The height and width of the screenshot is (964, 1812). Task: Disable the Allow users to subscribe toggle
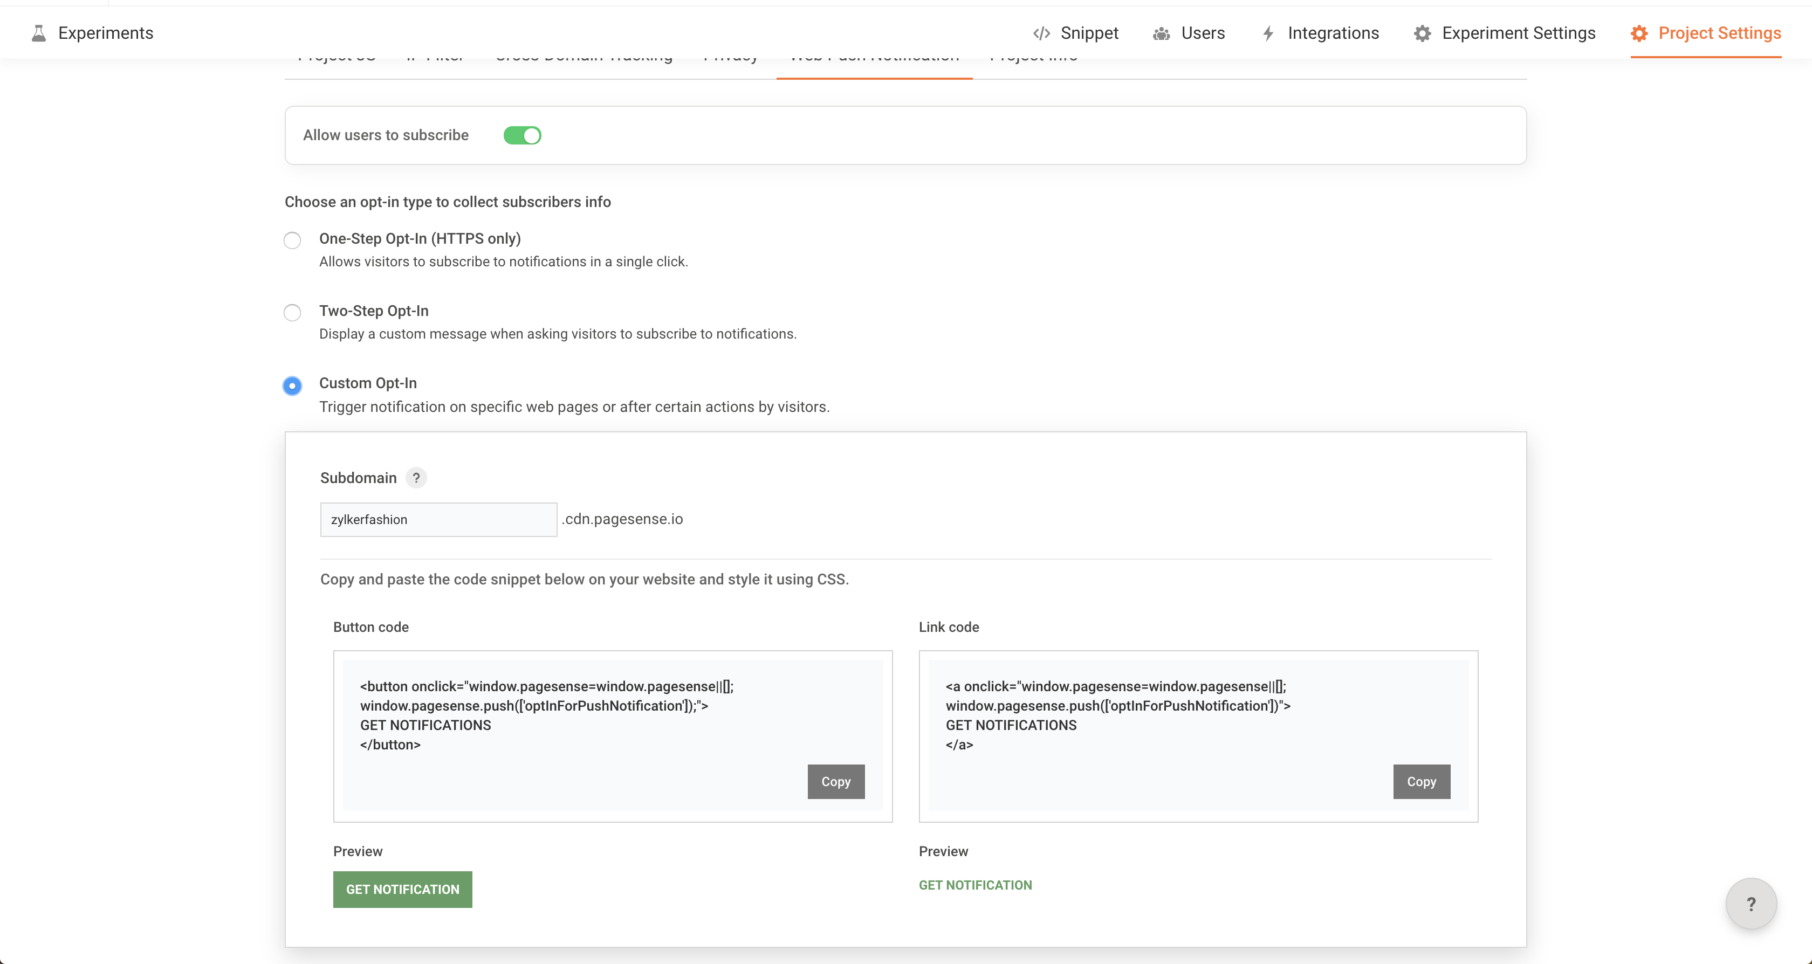click(x=522, y=135)
